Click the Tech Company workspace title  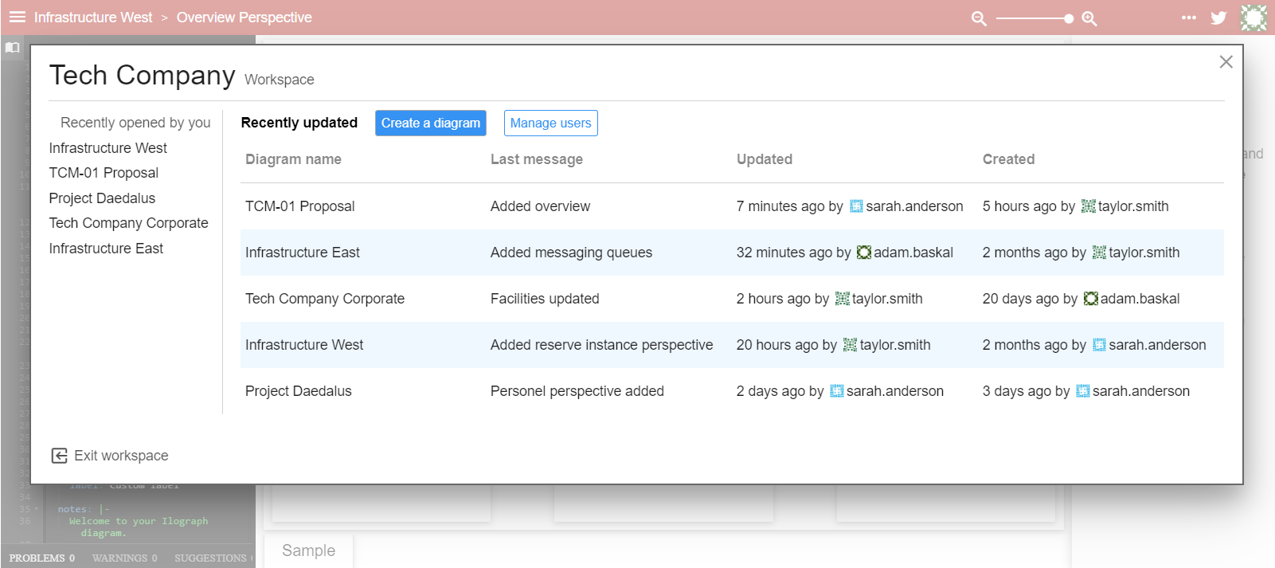[x=142, y=75]
